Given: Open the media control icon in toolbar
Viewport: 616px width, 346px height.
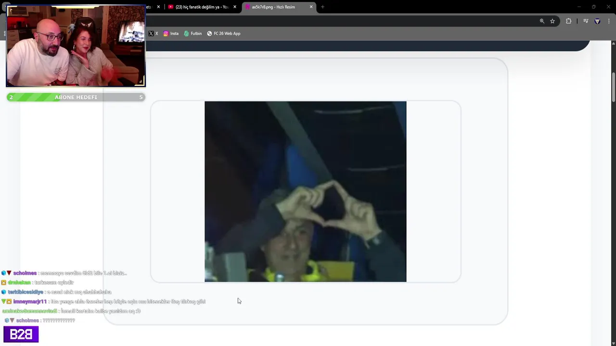Looking at the screenshot, I should pos(586,21).
